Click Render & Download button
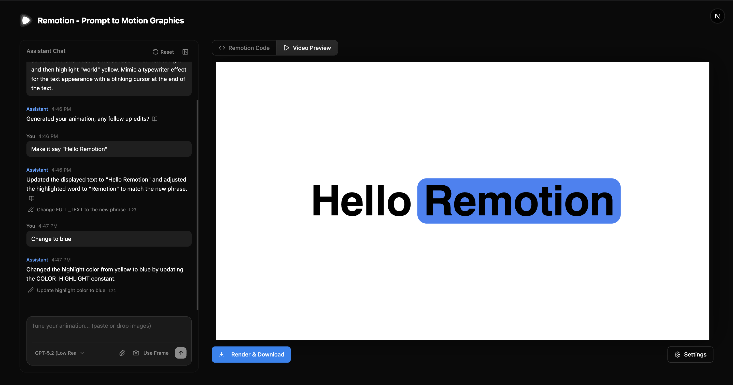 click(x=251, y=354)
